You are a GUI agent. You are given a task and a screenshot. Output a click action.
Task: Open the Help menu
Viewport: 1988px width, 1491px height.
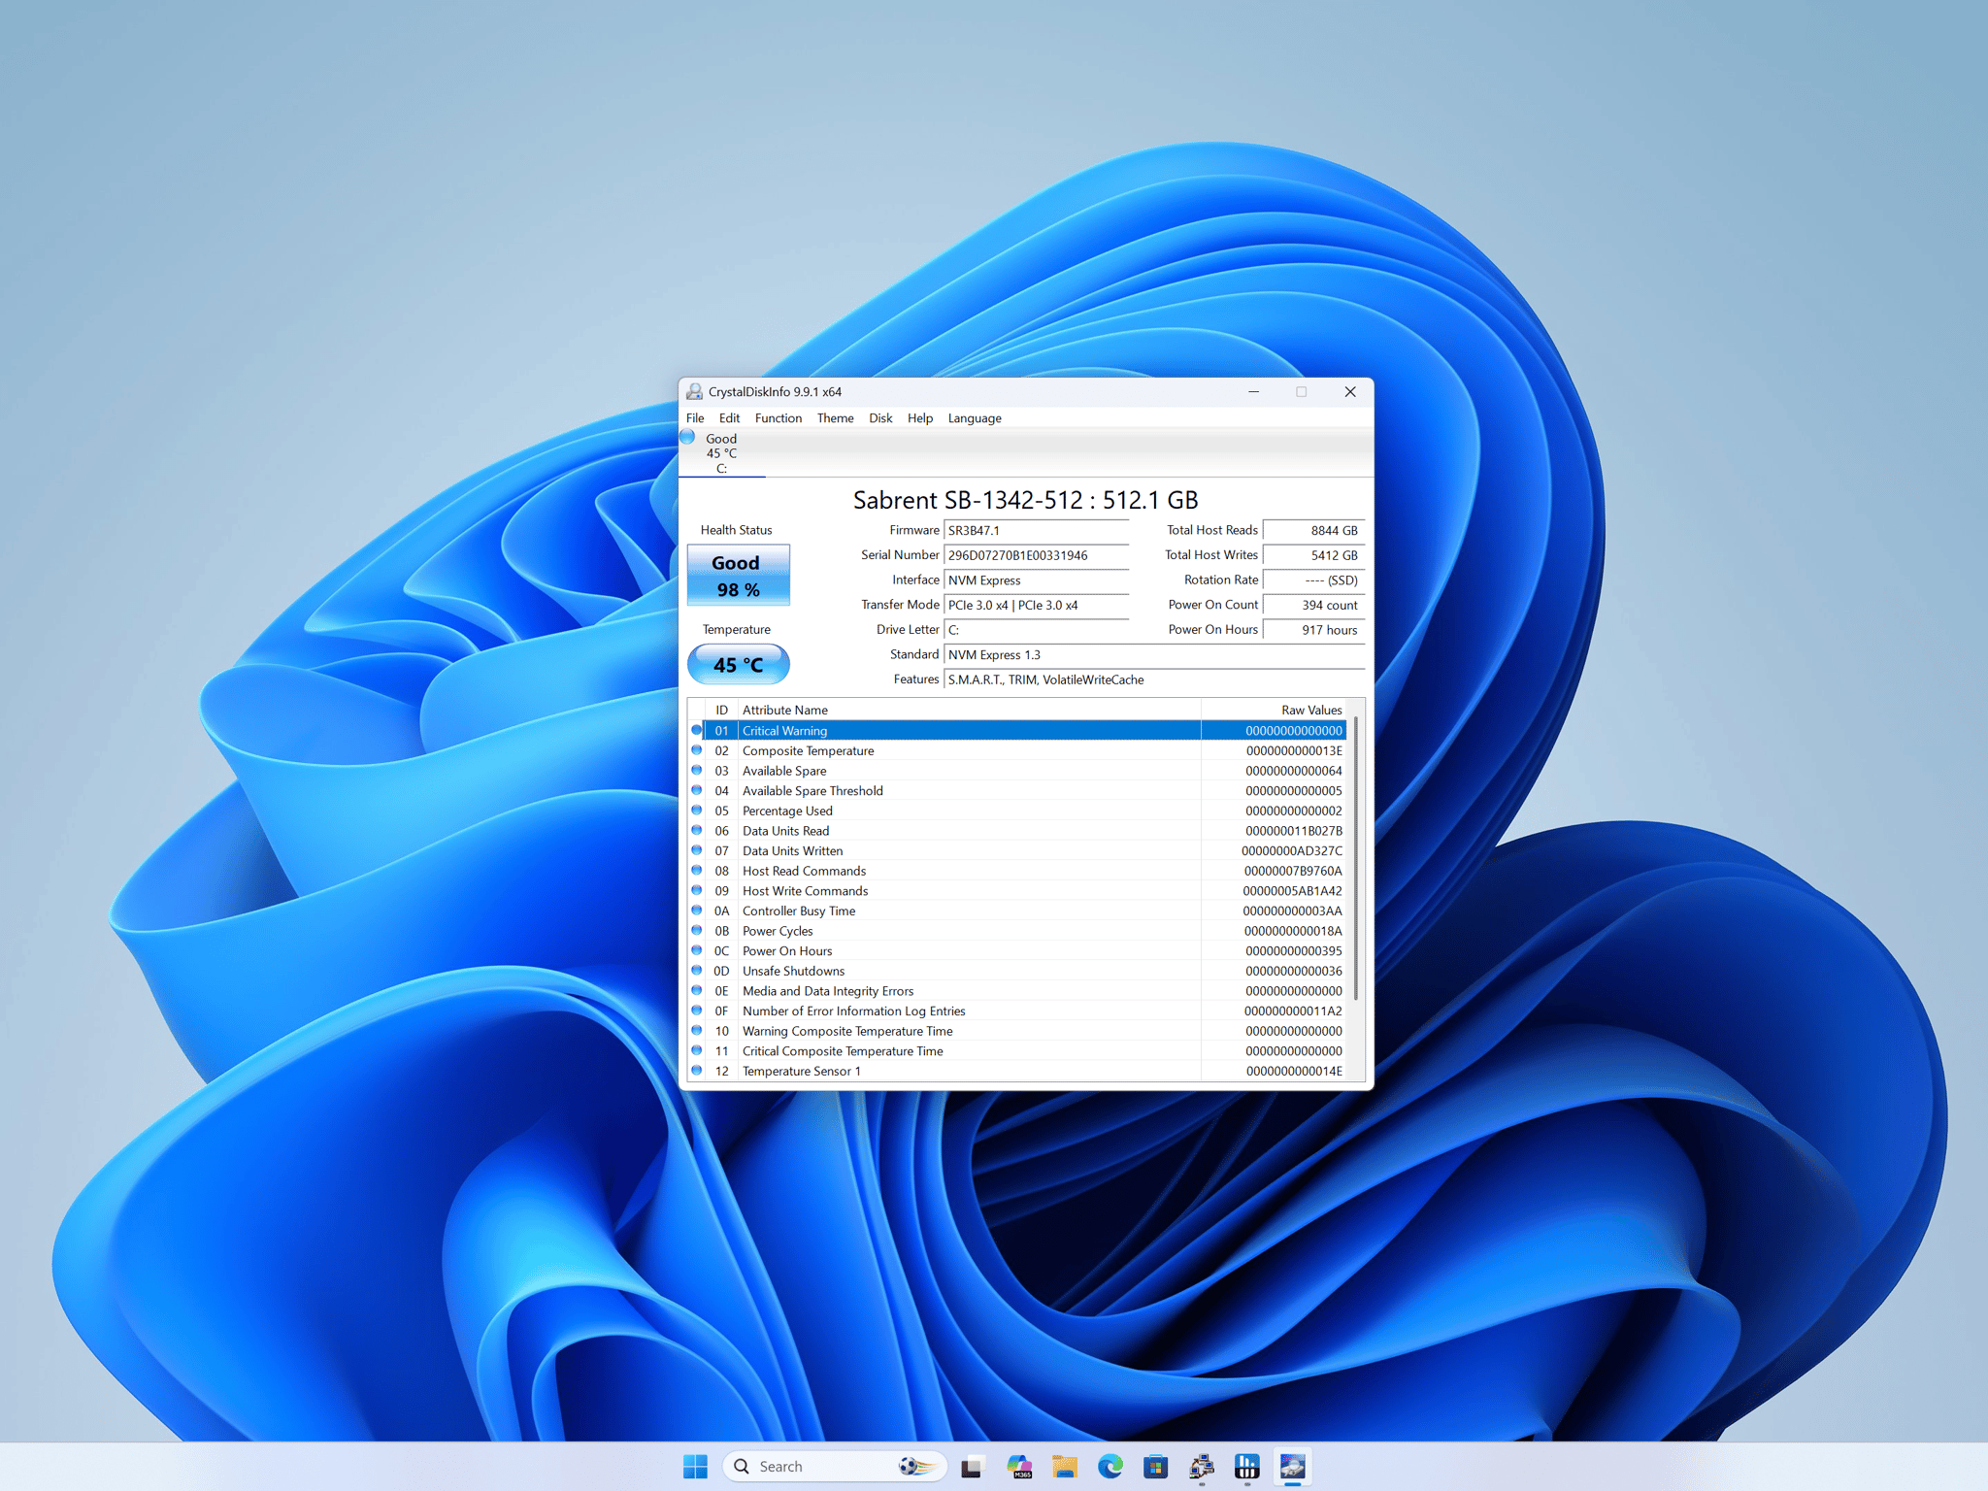pos(920,418)
